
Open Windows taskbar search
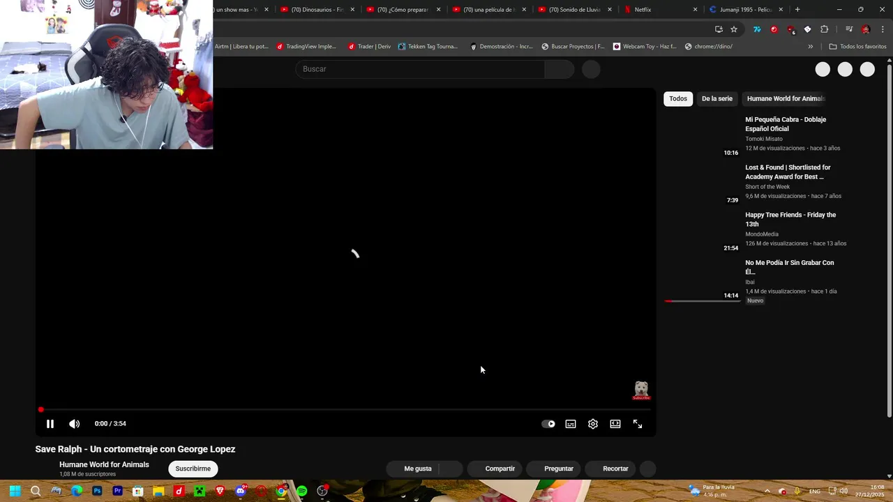(x=36, y=492)
